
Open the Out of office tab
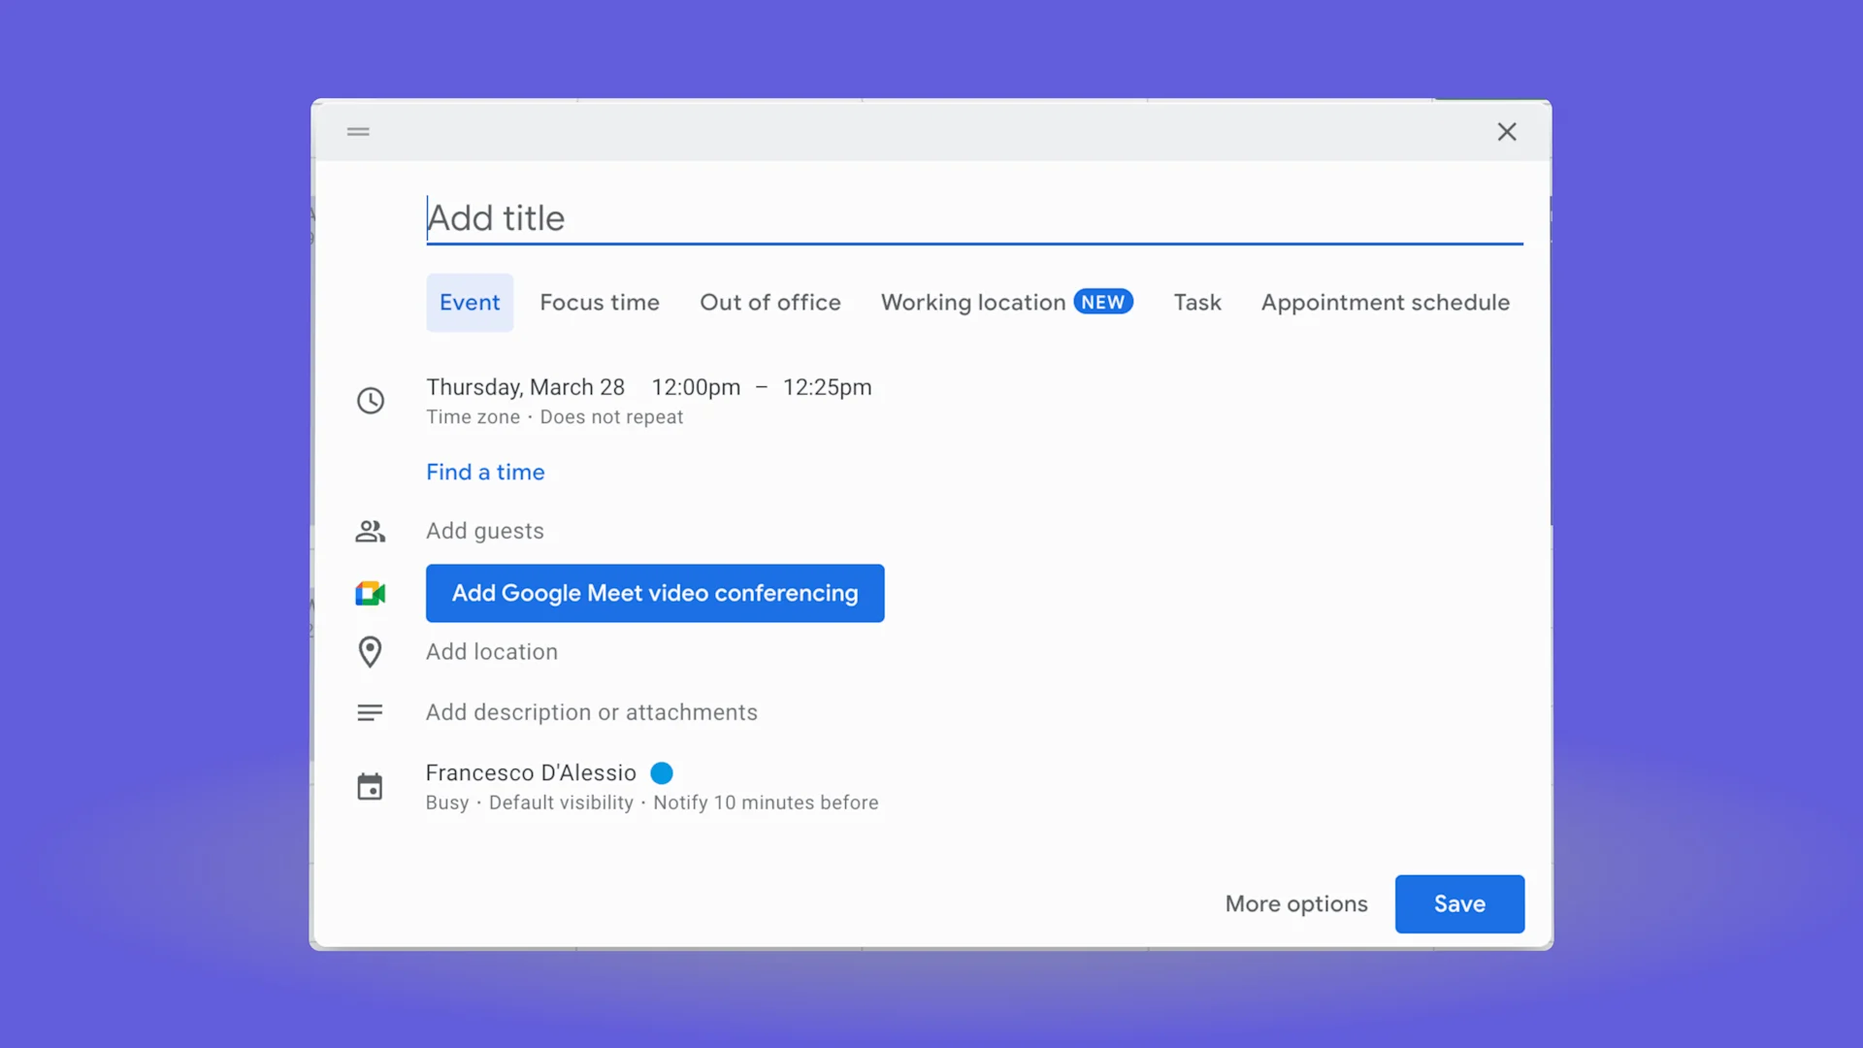(769, 302)
